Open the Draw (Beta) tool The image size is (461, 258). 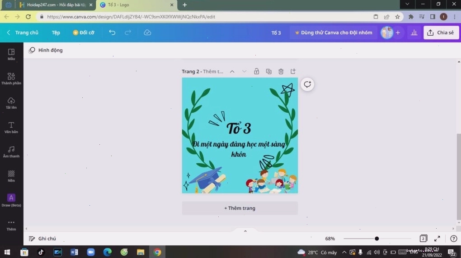(x=11, y=200)
